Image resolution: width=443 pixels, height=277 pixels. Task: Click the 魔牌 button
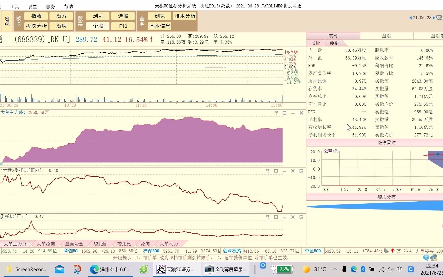click(61, 26)
